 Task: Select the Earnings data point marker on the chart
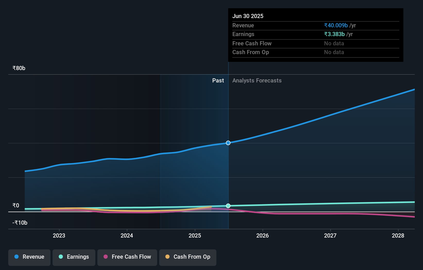228,206
